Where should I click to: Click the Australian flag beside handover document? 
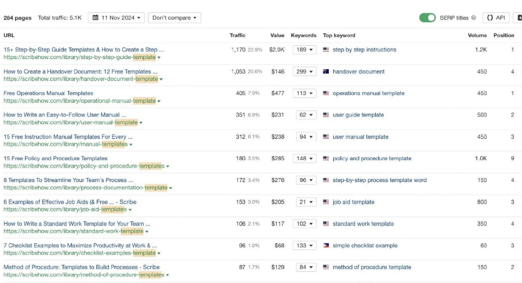[x=326, y=71]
